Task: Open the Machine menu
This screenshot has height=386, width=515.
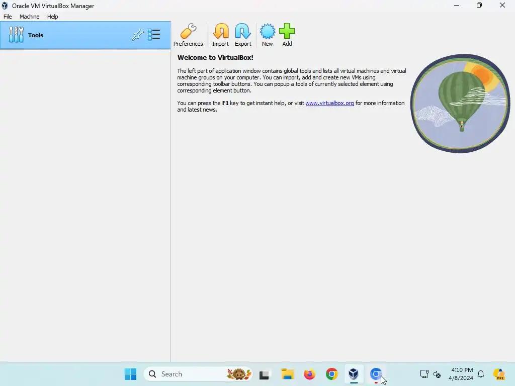Action: click(30, 17)
